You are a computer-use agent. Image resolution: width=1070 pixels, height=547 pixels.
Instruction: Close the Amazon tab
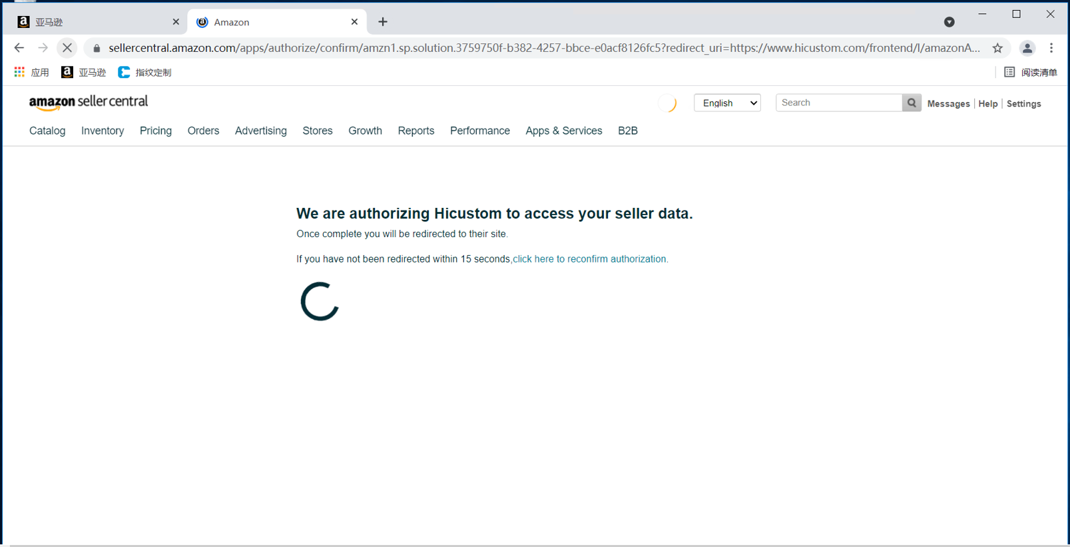tap(354, 22)
